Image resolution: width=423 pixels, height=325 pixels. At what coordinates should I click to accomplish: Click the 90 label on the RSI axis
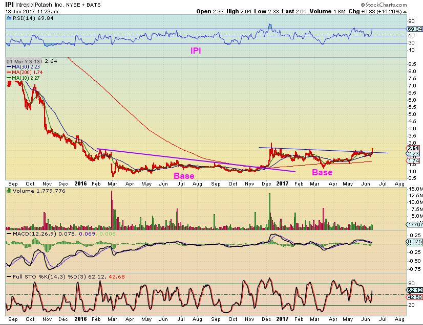[411, 21]
